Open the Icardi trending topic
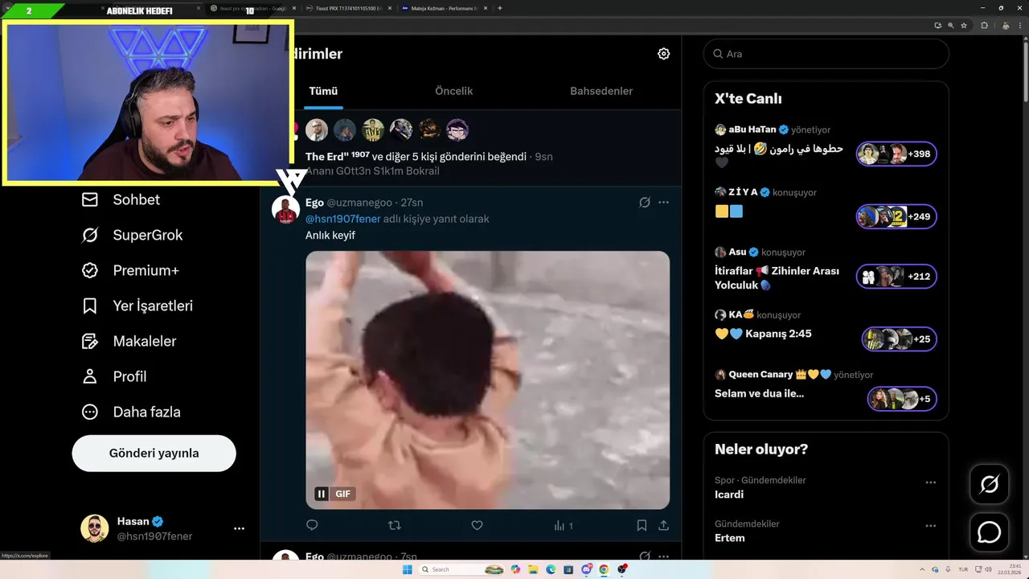 point(729,494)
